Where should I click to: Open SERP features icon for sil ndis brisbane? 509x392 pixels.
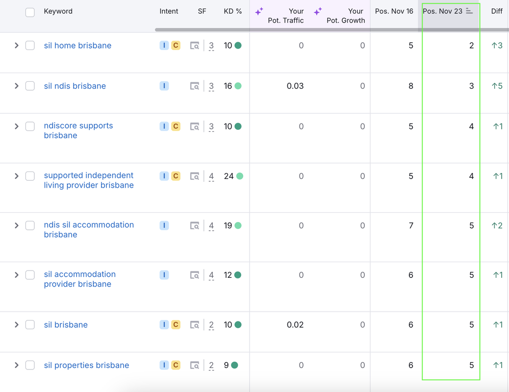(195, 86)
